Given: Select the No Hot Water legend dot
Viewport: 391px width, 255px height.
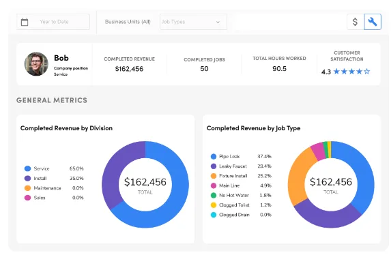Looking at the screenshot, I should (214, 196).
